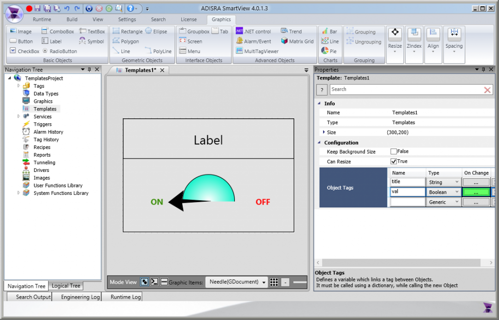The image size is (499, 320).
Task: Click the green On Change button for val
Action: pos(476,192)
